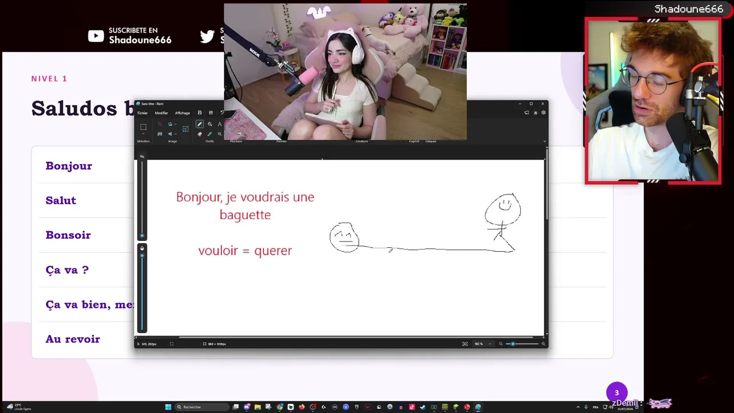
Task: Click Bonsoir in the greetings list
Action: [68, 235]
